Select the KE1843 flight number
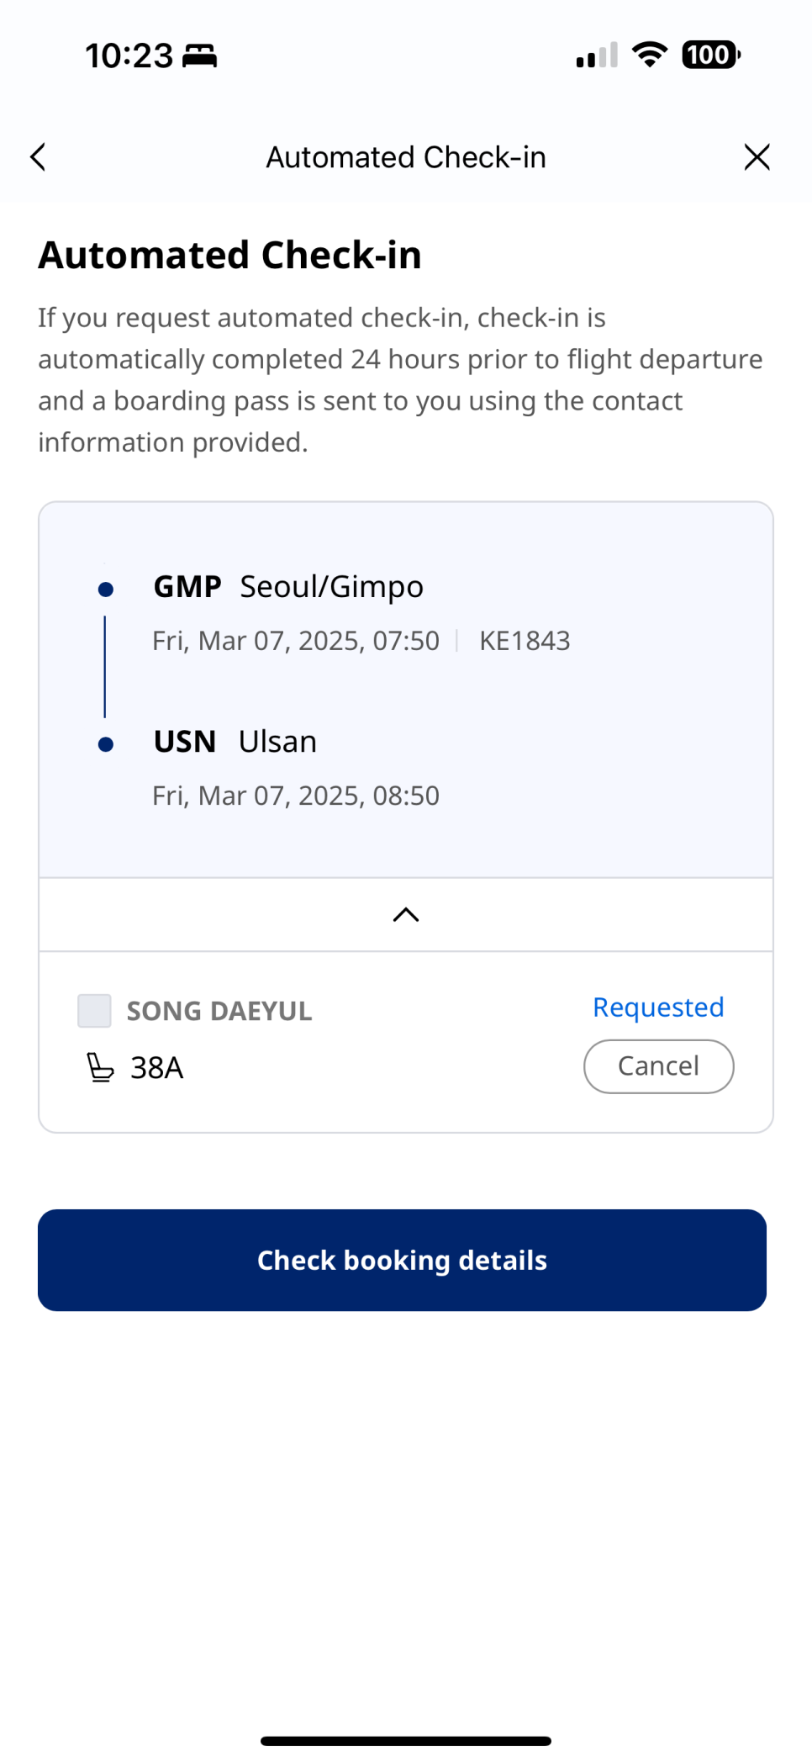The height and width of the screenshot is (1761, 812). [x=525, y=641]
